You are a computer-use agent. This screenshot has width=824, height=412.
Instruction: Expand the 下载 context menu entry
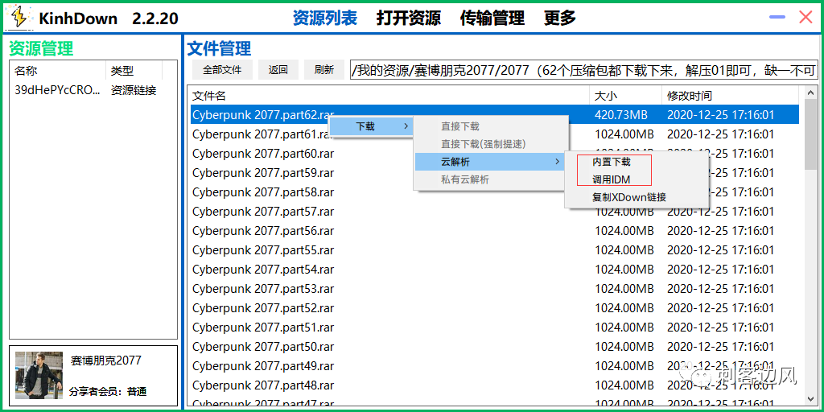[370, 126]
